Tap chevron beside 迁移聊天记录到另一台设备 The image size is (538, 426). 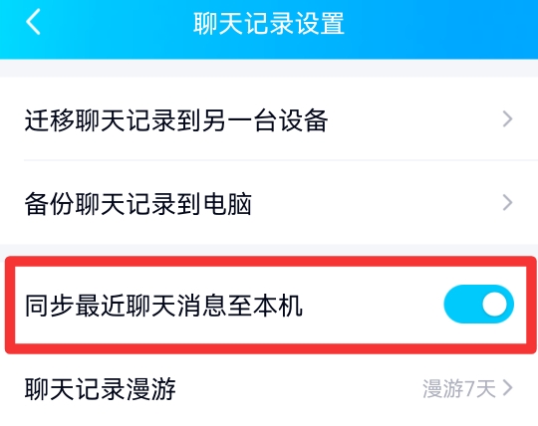[x=507, y=118]
